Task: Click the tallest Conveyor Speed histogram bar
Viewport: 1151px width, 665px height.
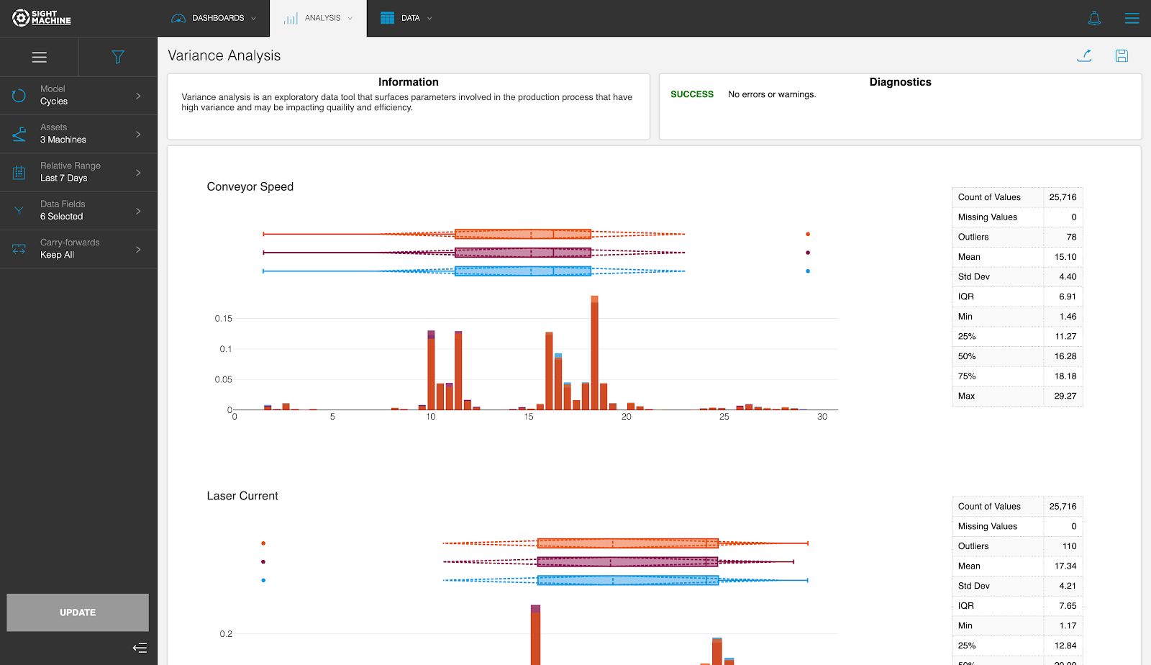Action: 595,353
